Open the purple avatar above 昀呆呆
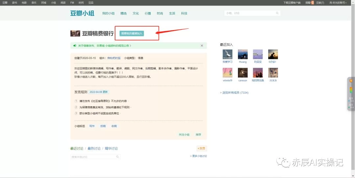This screenshot has width=355, height=178. [x=258, y=54]
